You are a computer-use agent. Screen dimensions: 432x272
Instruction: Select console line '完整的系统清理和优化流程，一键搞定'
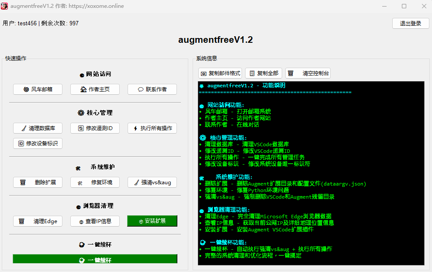[253, 256]
